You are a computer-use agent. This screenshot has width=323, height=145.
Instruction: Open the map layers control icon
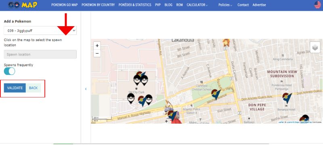click(x=315, y=48)
